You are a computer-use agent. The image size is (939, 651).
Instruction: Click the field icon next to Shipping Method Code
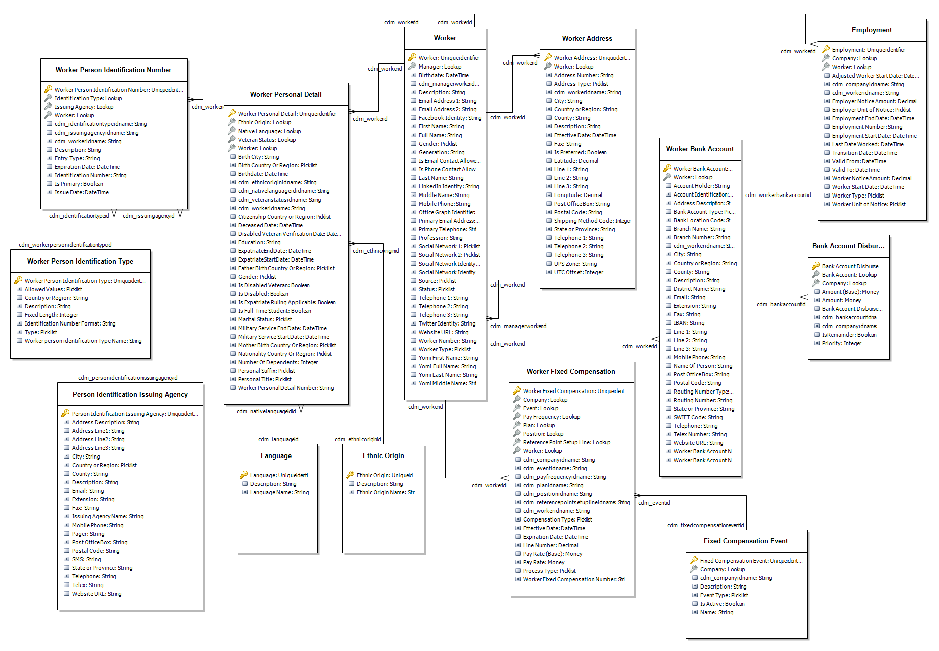(549, 221)
